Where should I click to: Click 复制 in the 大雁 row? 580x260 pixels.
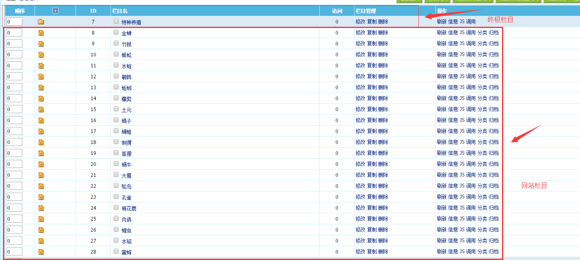[x=372, y=175]
